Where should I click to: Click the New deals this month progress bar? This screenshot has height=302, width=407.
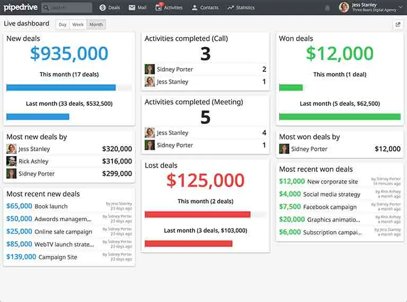(61, 87)
